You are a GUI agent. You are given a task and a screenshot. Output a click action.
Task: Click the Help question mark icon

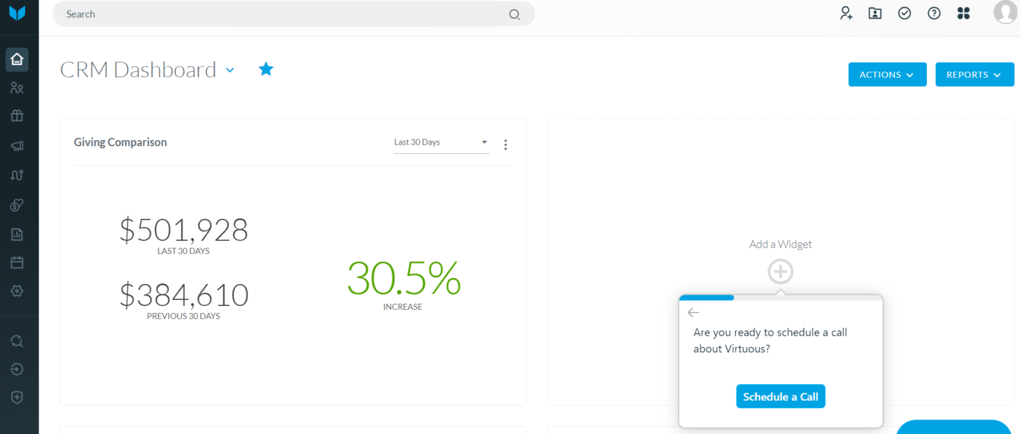934,13
